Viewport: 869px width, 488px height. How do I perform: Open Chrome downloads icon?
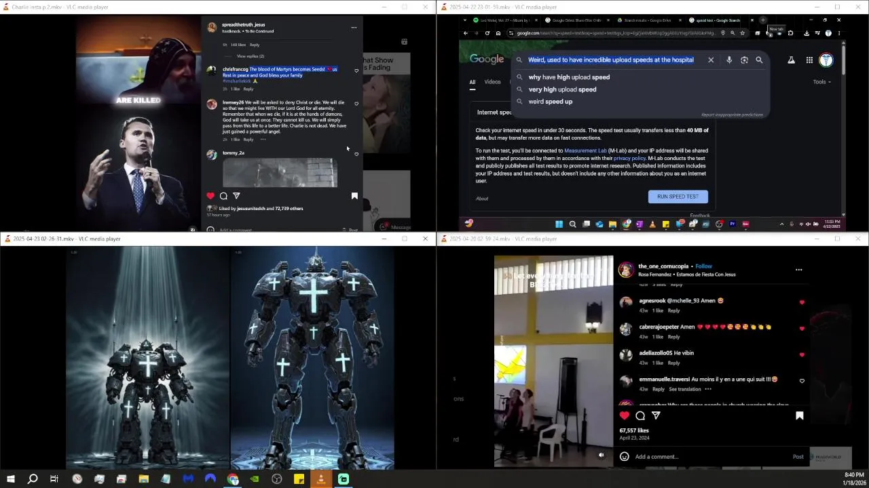pyautogui.click(x=807, y=33)
